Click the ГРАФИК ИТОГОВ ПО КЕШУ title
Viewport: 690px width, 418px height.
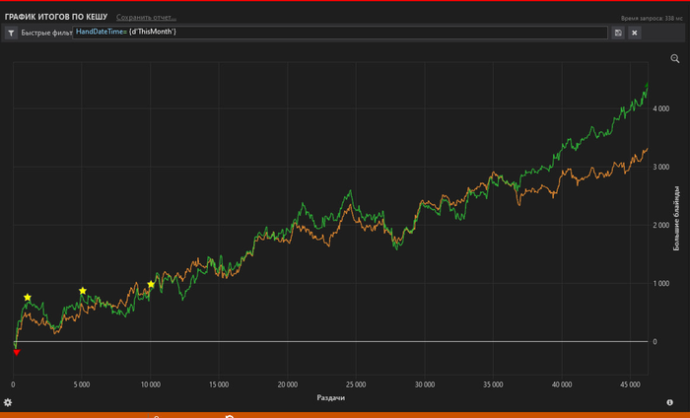[56, 17]
